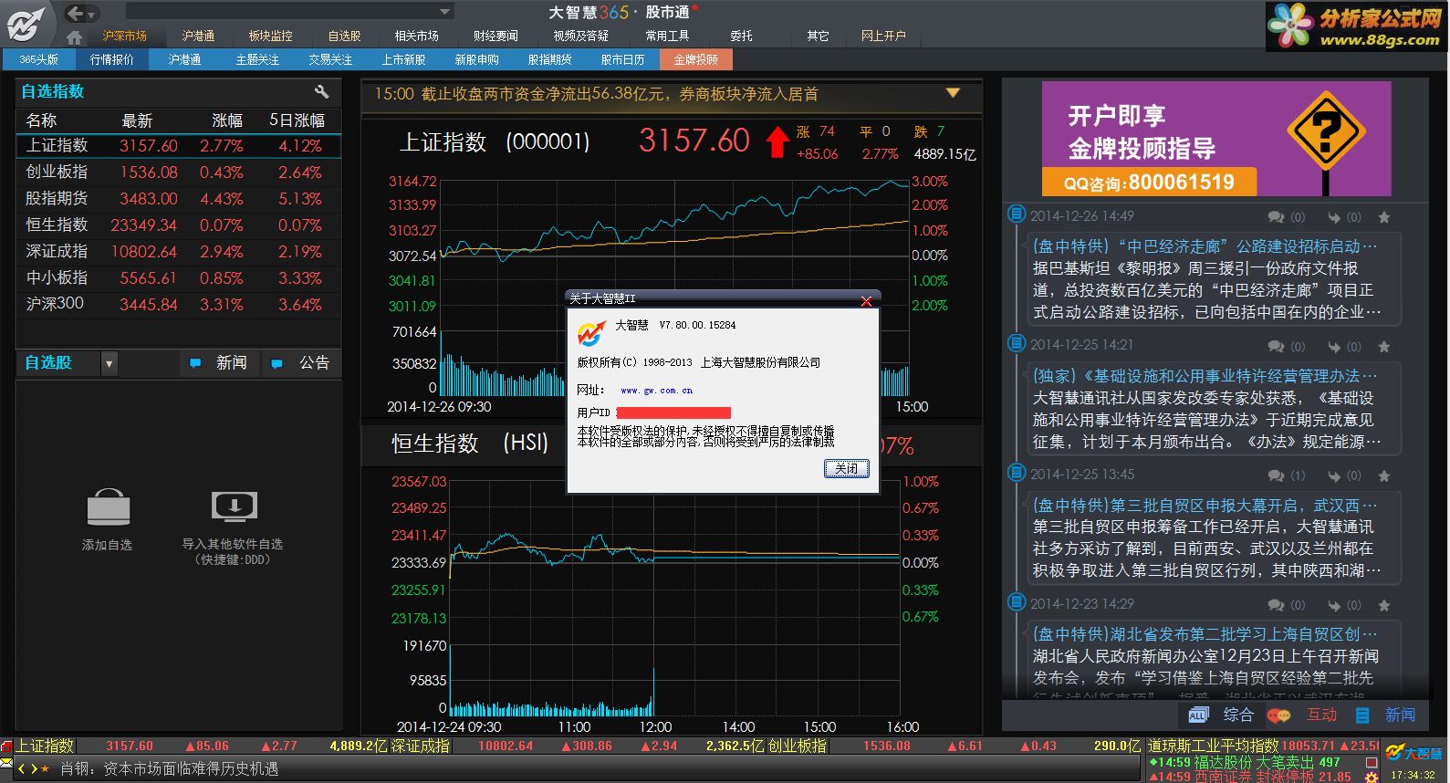Switch to the 股市日历 tab
The image size is (1450, 783).
coord(622,59)
